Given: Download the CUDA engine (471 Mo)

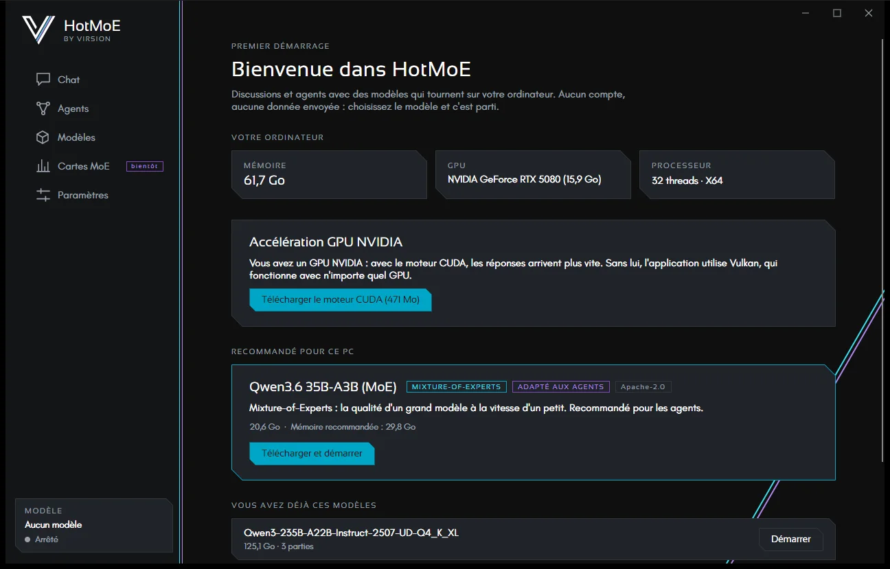Looking at the screenshot, I should (341, 300).
